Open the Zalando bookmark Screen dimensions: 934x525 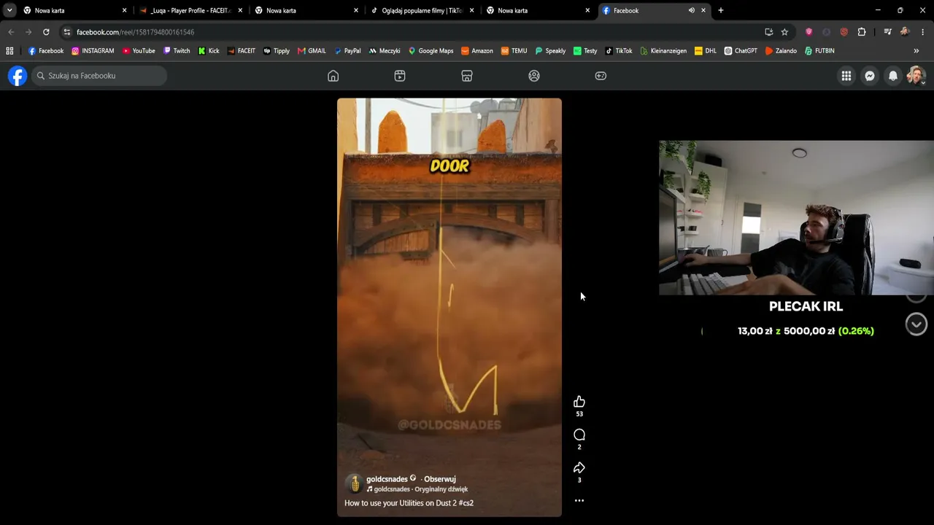tap(781, 51)
